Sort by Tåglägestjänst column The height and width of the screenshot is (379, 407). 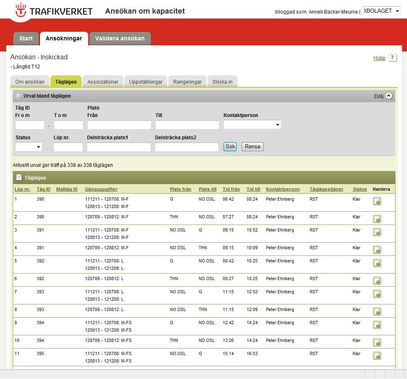[x=326, y=189]
